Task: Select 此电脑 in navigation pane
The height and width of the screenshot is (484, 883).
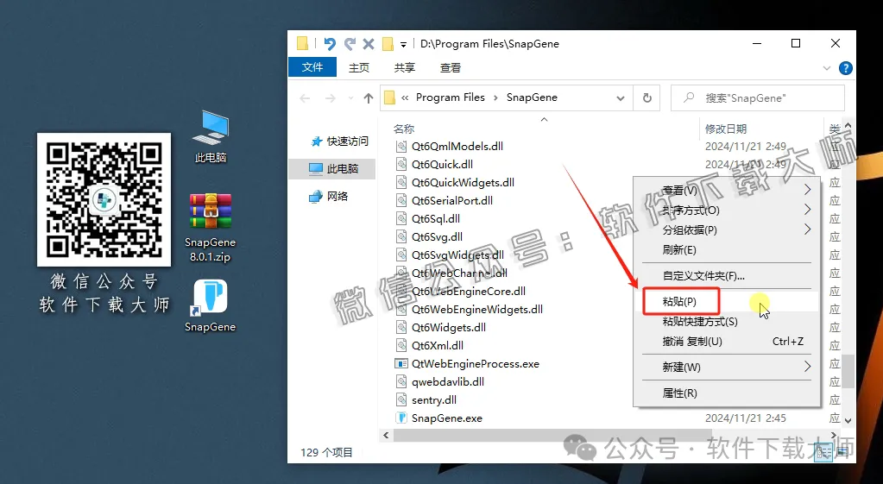Action: [x=332, y=168]
